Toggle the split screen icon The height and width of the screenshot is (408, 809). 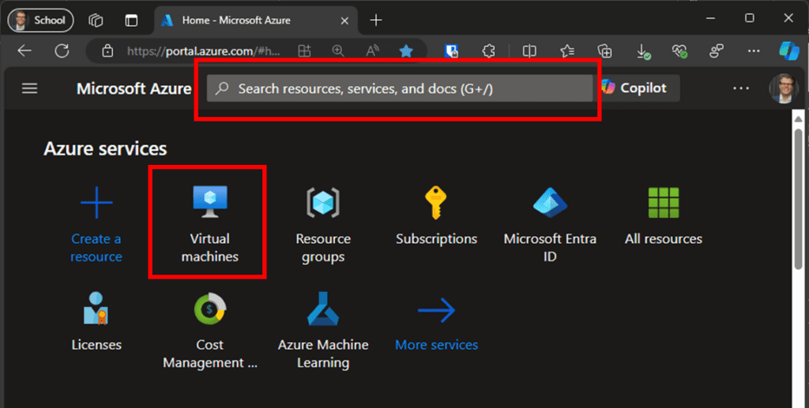(529, 51)
